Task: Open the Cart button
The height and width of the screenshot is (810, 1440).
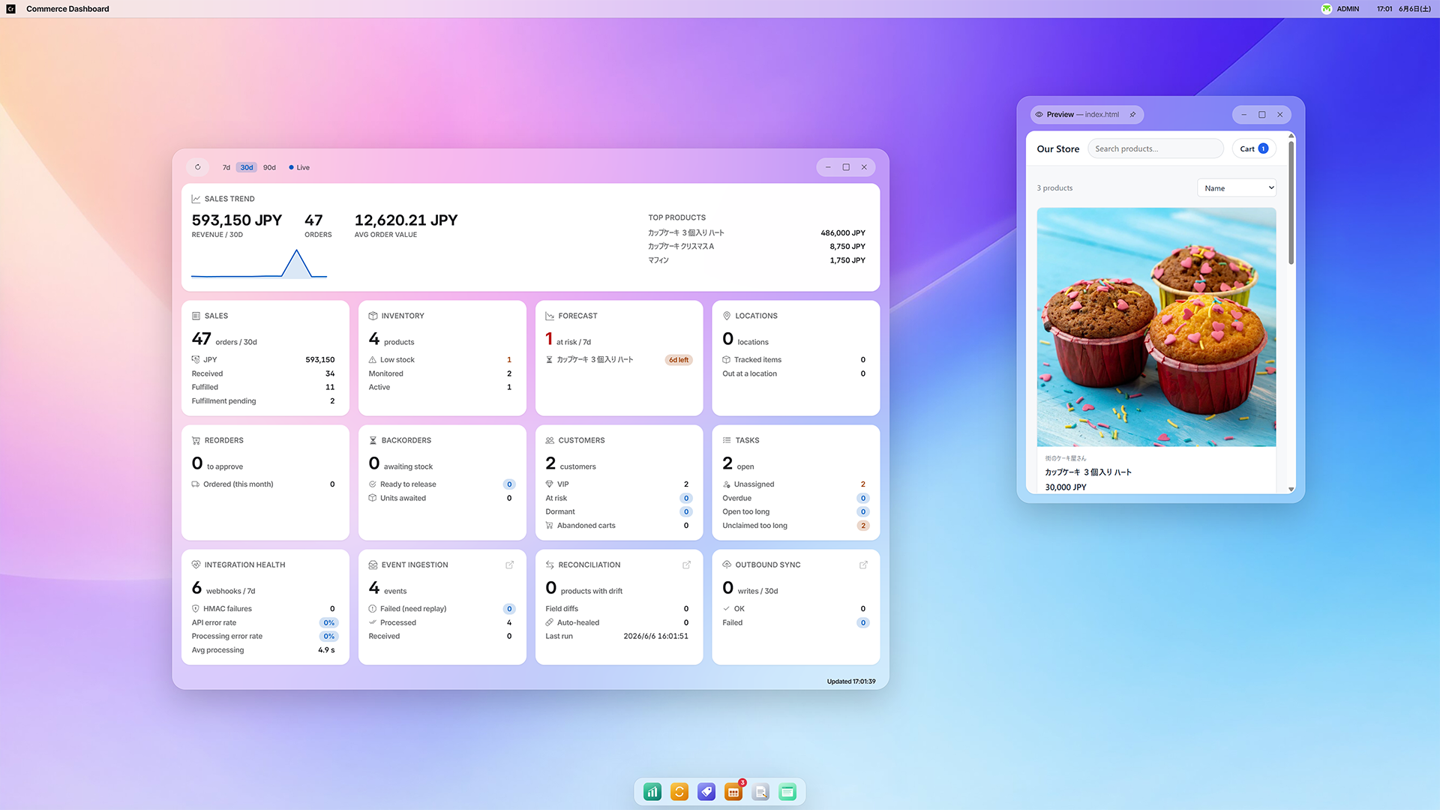Action: [x=1254, y=148]
